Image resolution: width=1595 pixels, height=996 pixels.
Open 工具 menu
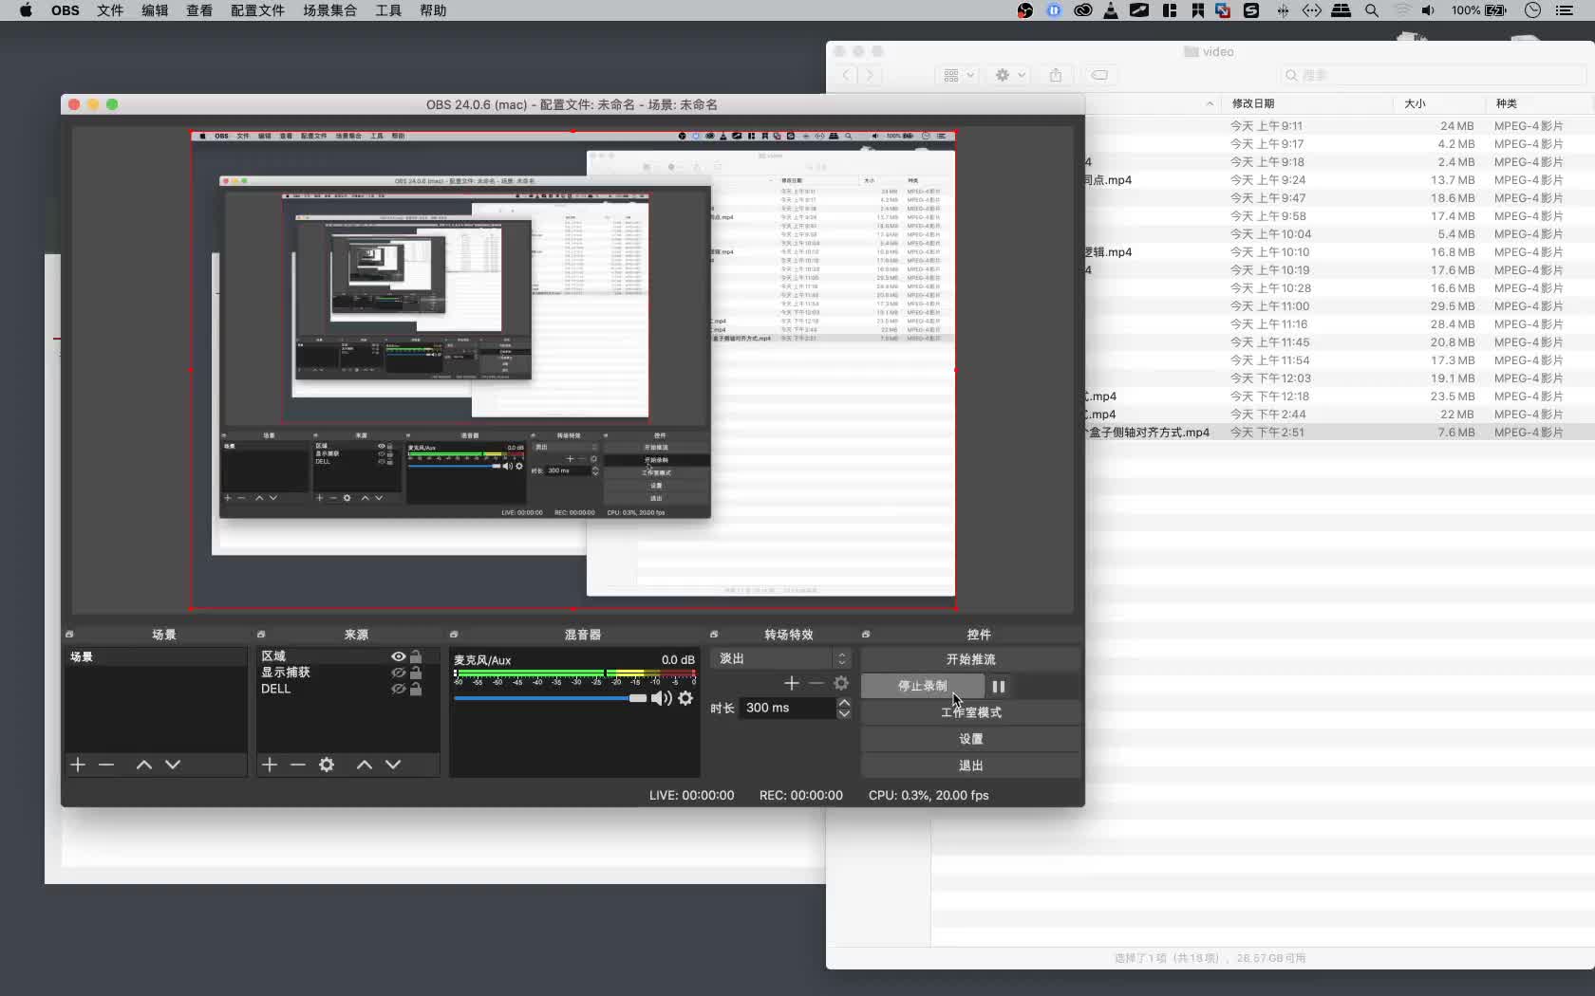click(x=388, y=10)
